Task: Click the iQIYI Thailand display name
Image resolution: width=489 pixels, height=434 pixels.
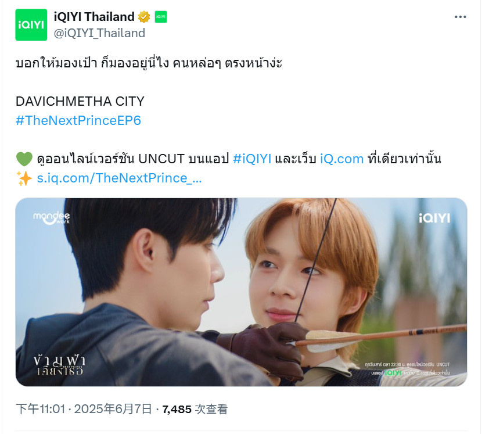Action: pyautogui.click(x=94, y=17)
